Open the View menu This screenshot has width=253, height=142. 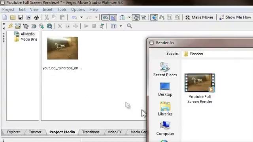click(x=34, y=9)
